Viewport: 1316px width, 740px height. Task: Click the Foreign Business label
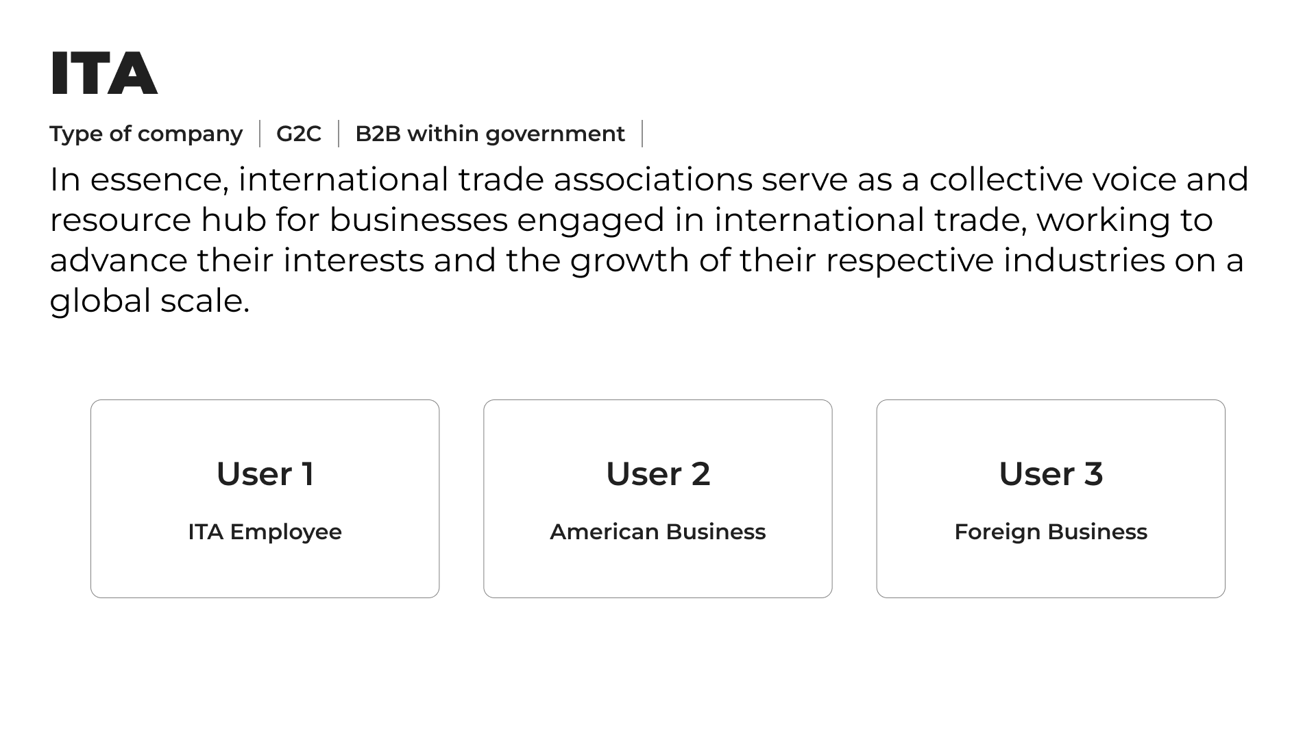[1051, 532]
